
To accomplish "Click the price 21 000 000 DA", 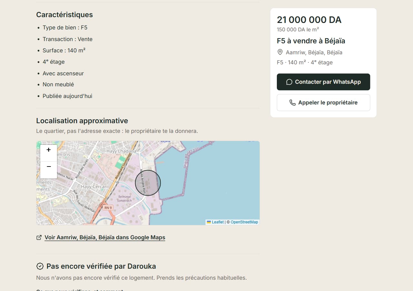I will 309,20.
